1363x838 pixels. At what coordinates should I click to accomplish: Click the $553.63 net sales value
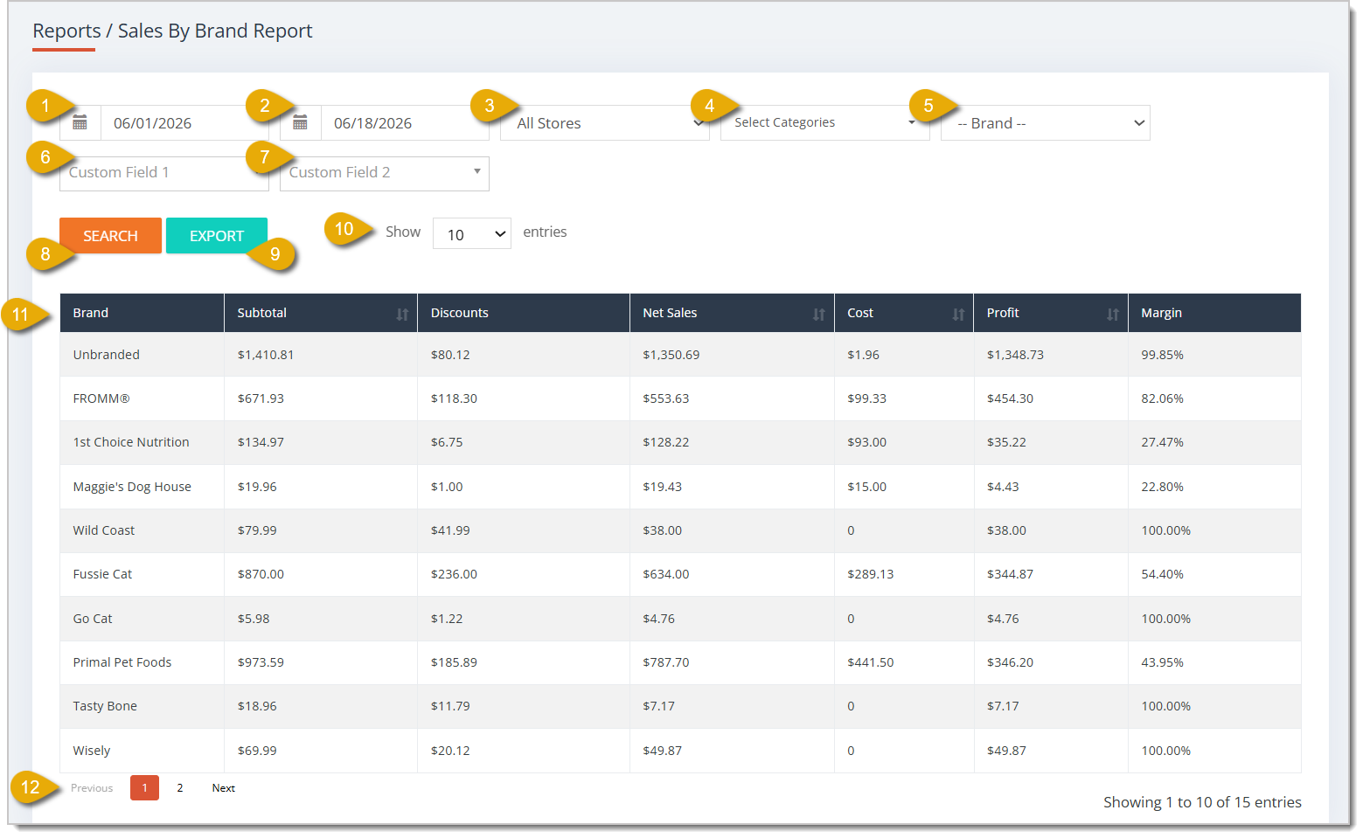coord(666,398)
